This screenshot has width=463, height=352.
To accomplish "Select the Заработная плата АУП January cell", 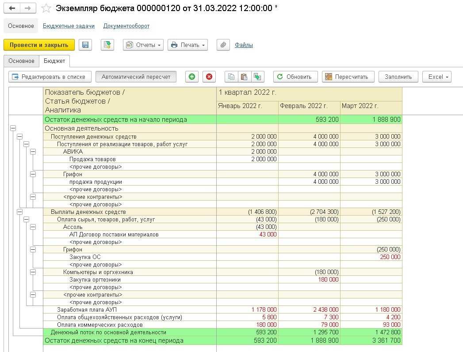I will pyautogui.click(x=247, y=309).
